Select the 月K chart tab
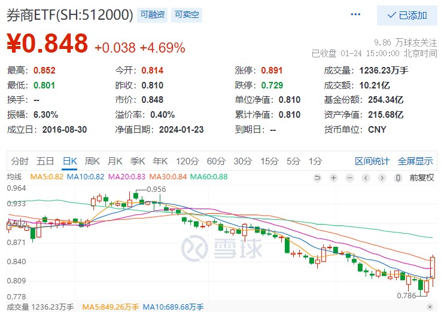The width and height of the screenshot is (441, 312). 115,161
